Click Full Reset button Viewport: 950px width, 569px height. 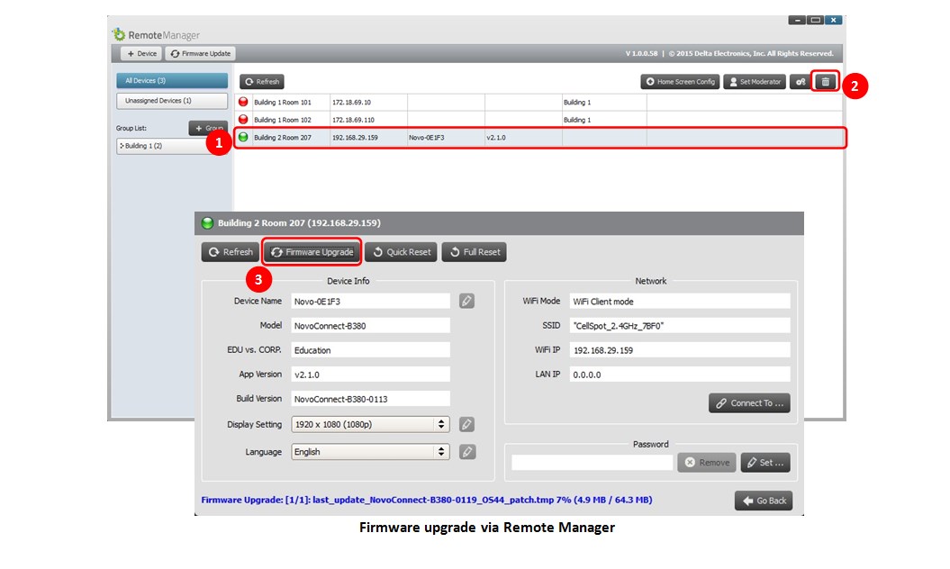(x=475, y=252)
